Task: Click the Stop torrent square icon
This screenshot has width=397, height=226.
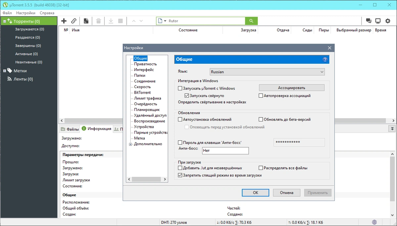Action: [x=120, y=21]
